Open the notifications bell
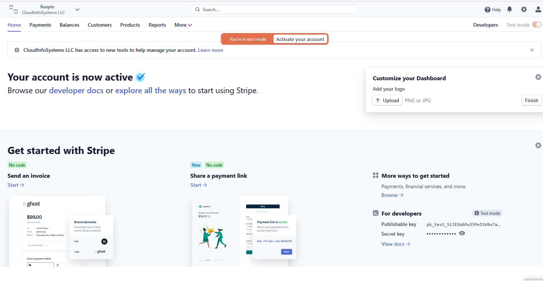 coord(510,9)
